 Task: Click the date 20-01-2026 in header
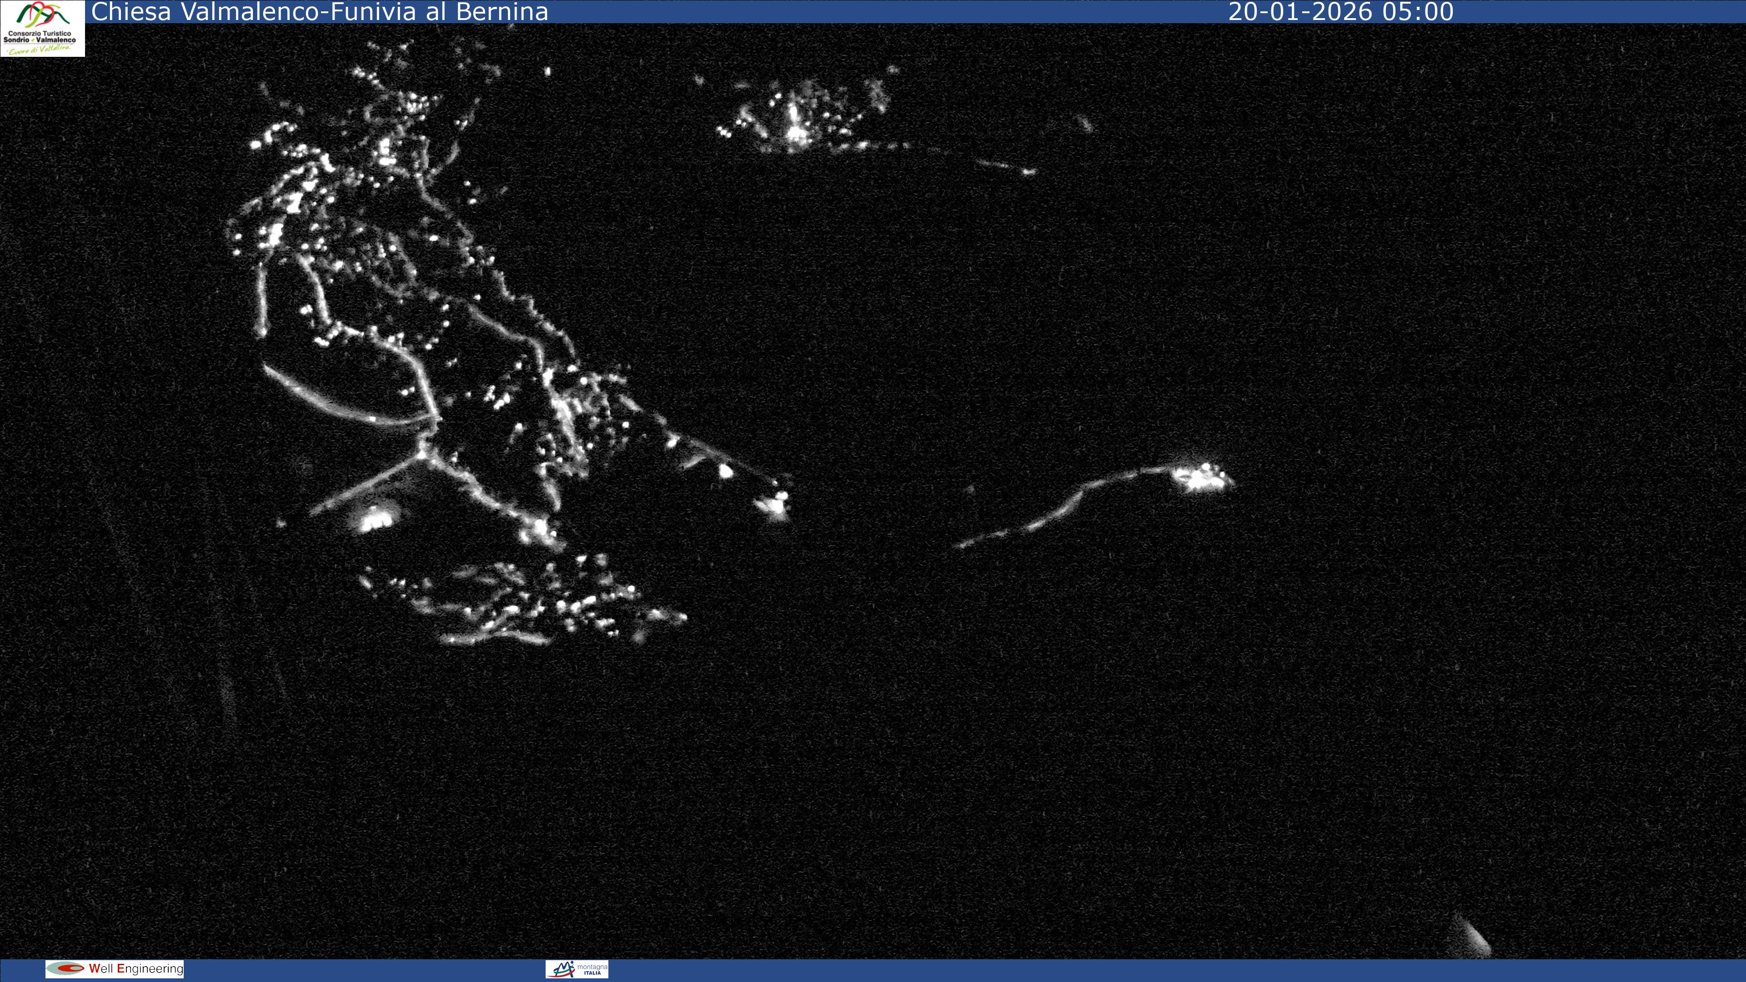tap(1301, 12)
